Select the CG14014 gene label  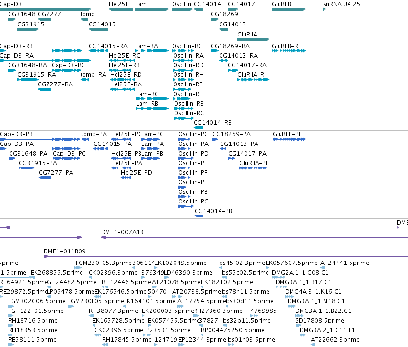point(207,4)
